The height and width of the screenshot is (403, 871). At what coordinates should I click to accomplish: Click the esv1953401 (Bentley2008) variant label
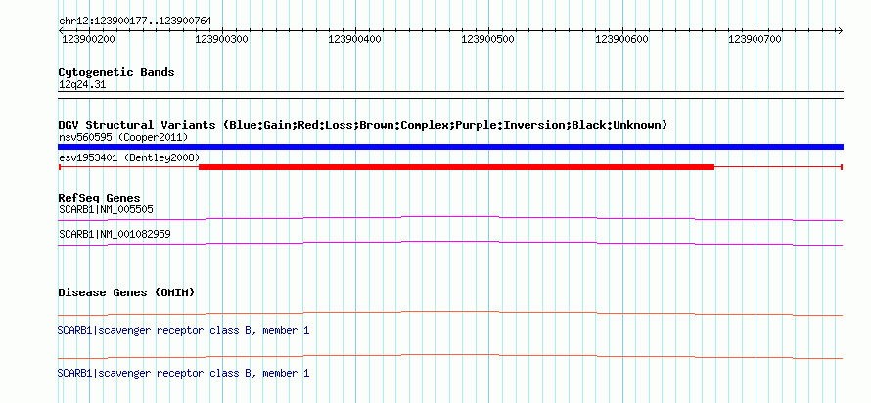point(129,157)
